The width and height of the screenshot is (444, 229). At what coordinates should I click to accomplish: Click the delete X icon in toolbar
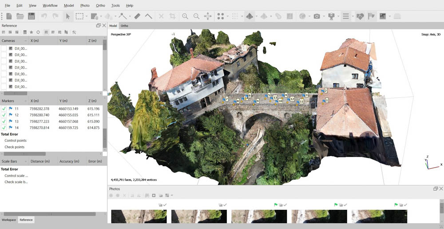coord(161,16)
